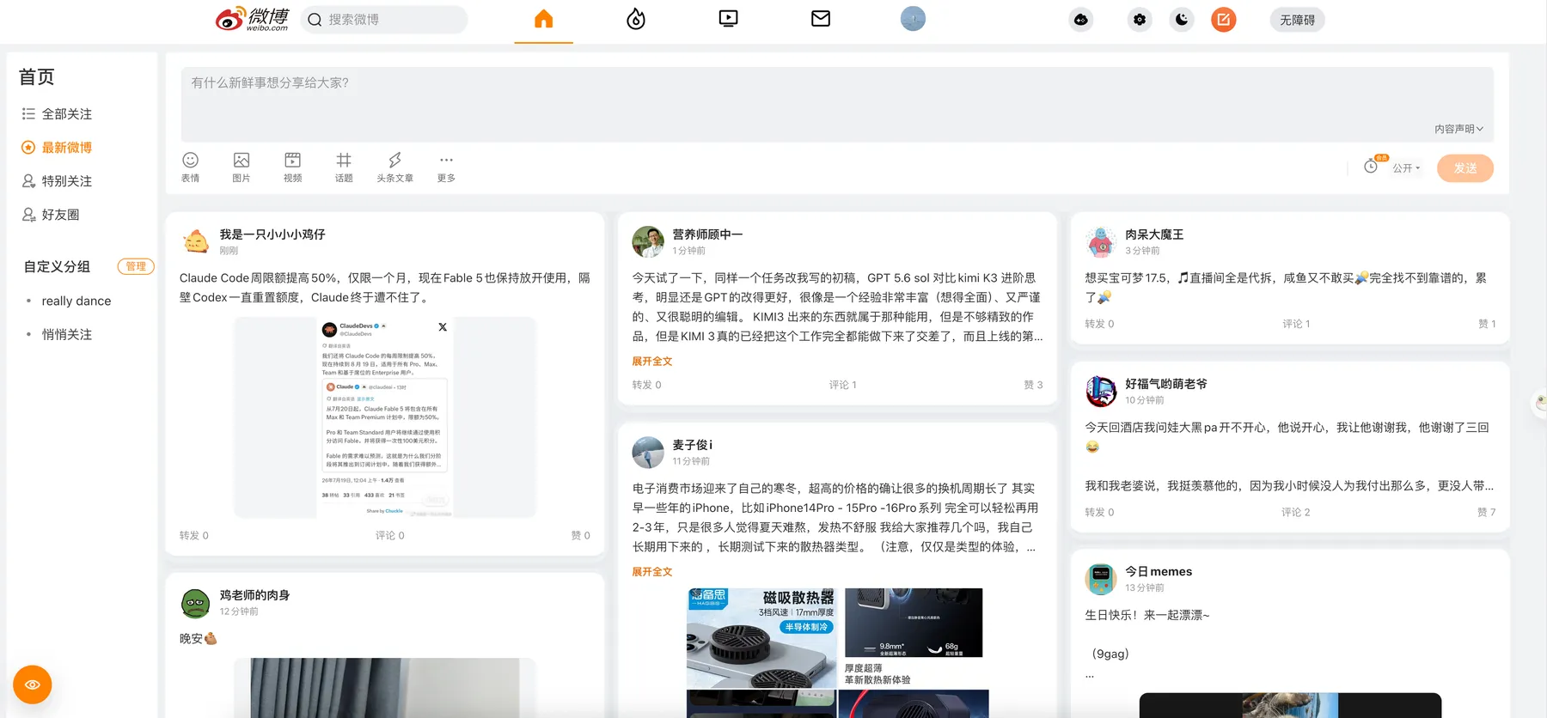Insert a topic with the 话题 icon
Image resolution: width=1547 pixels, height=718 pixels.
344,167
